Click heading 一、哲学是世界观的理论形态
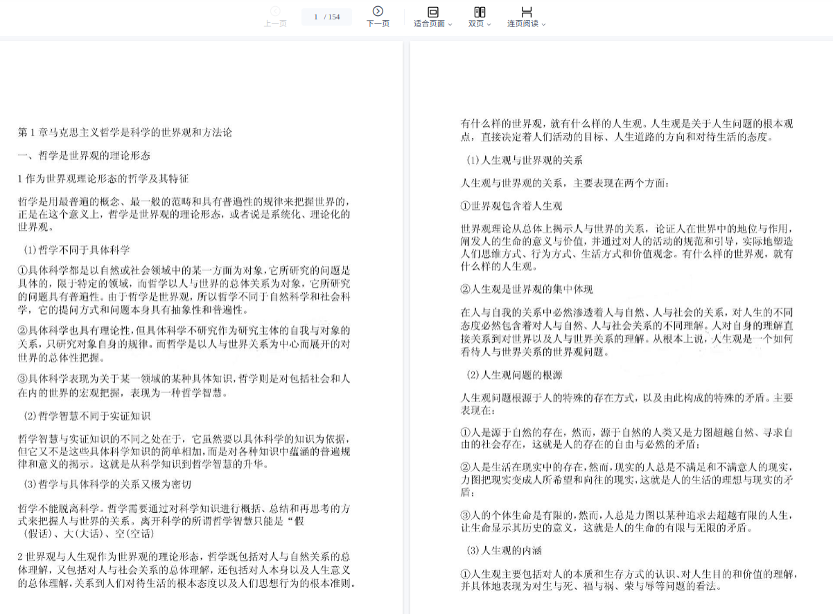This screenshot has height=614, width=833. (84, 155)
